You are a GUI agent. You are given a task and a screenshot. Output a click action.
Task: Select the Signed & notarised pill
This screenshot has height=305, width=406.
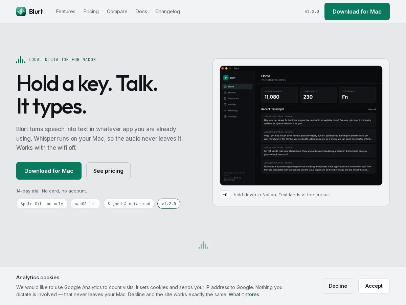coord(129,204)
